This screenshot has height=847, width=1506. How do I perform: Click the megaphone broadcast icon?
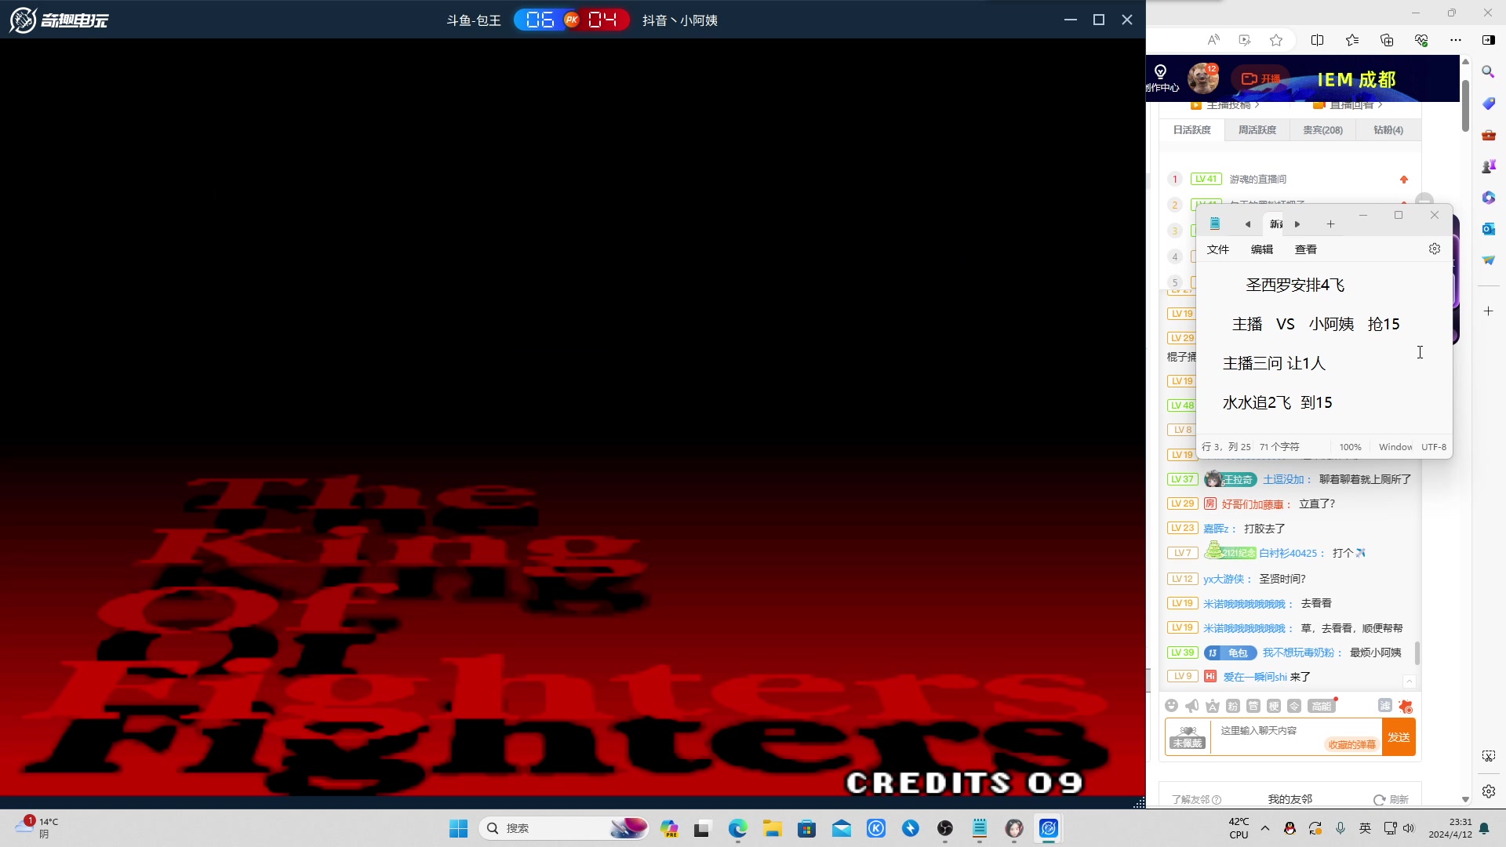[x=1191, y=706]
